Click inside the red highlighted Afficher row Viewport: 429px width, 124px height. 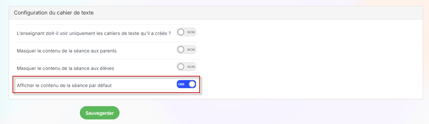click(x=106, y=85)
